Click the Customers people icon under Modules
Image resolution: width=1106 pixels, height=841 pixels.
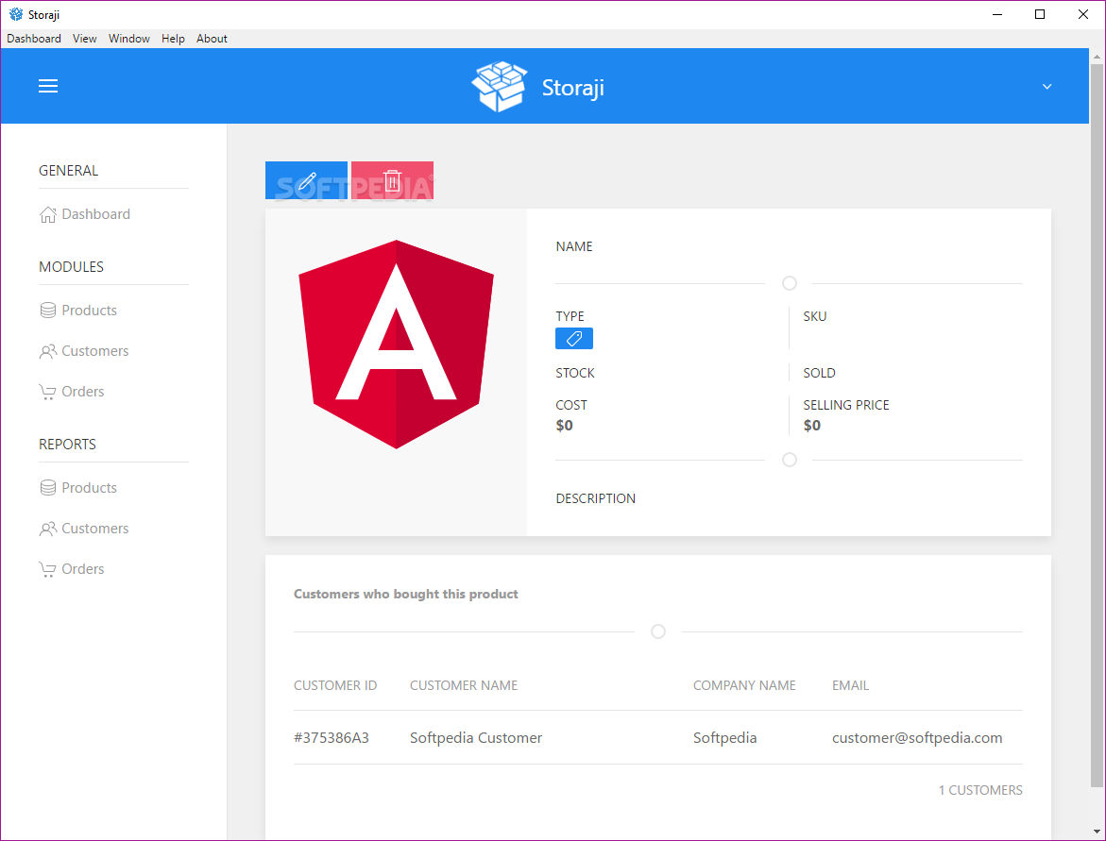click(47, 351)
